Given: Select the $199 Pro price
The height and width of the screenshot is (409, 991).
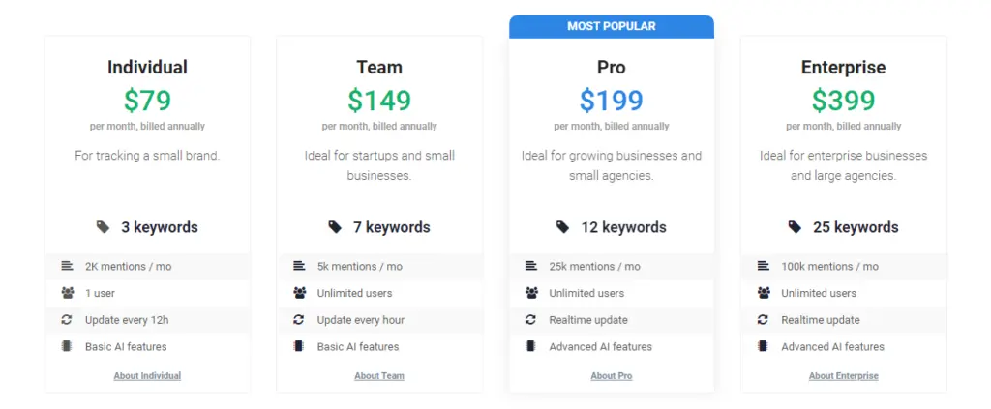Looking at the screenshot, I should click(x=612, y=100).
